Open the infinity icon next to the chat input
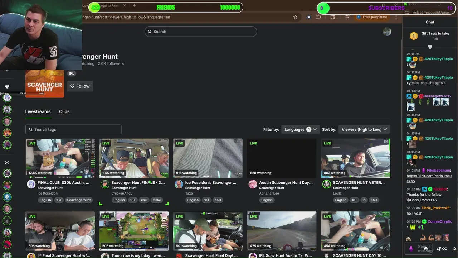 pyautogui.click(x=445, y=249)
